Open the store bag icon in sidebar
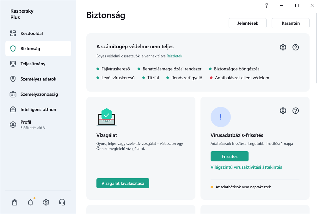The height and width of the screenshot is (214, 320). 14,202
